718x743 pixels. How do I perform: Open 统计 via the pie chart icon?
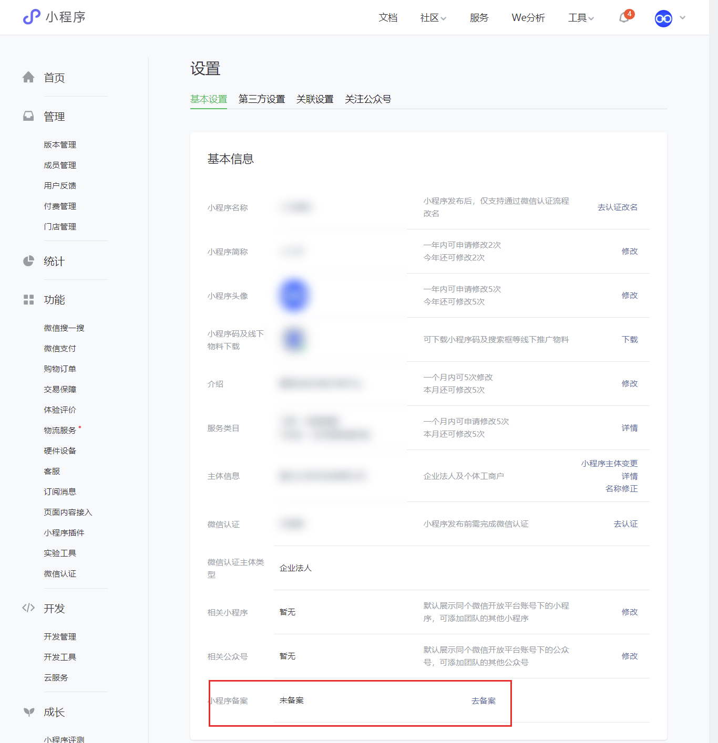[28, 261]
